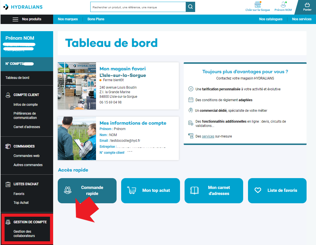Open Carnet d'adresses in sidebar

coord(27,127)
